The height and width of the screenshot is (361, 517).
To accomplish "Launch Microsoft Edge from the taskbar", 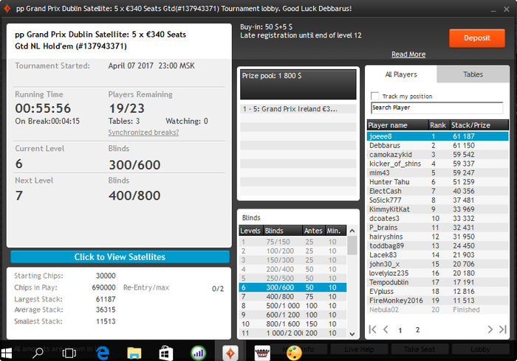I will tap(103, 353).
